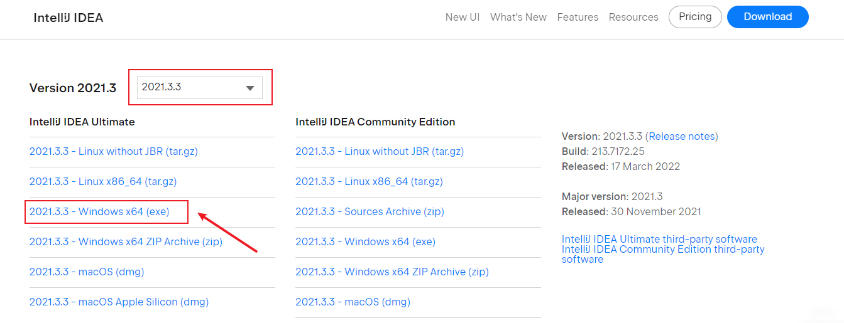This screenshot has height=323, width=844.
Task: Download Ultimate macOS Apple Silicon (dmg)
Action: [119, 302]
